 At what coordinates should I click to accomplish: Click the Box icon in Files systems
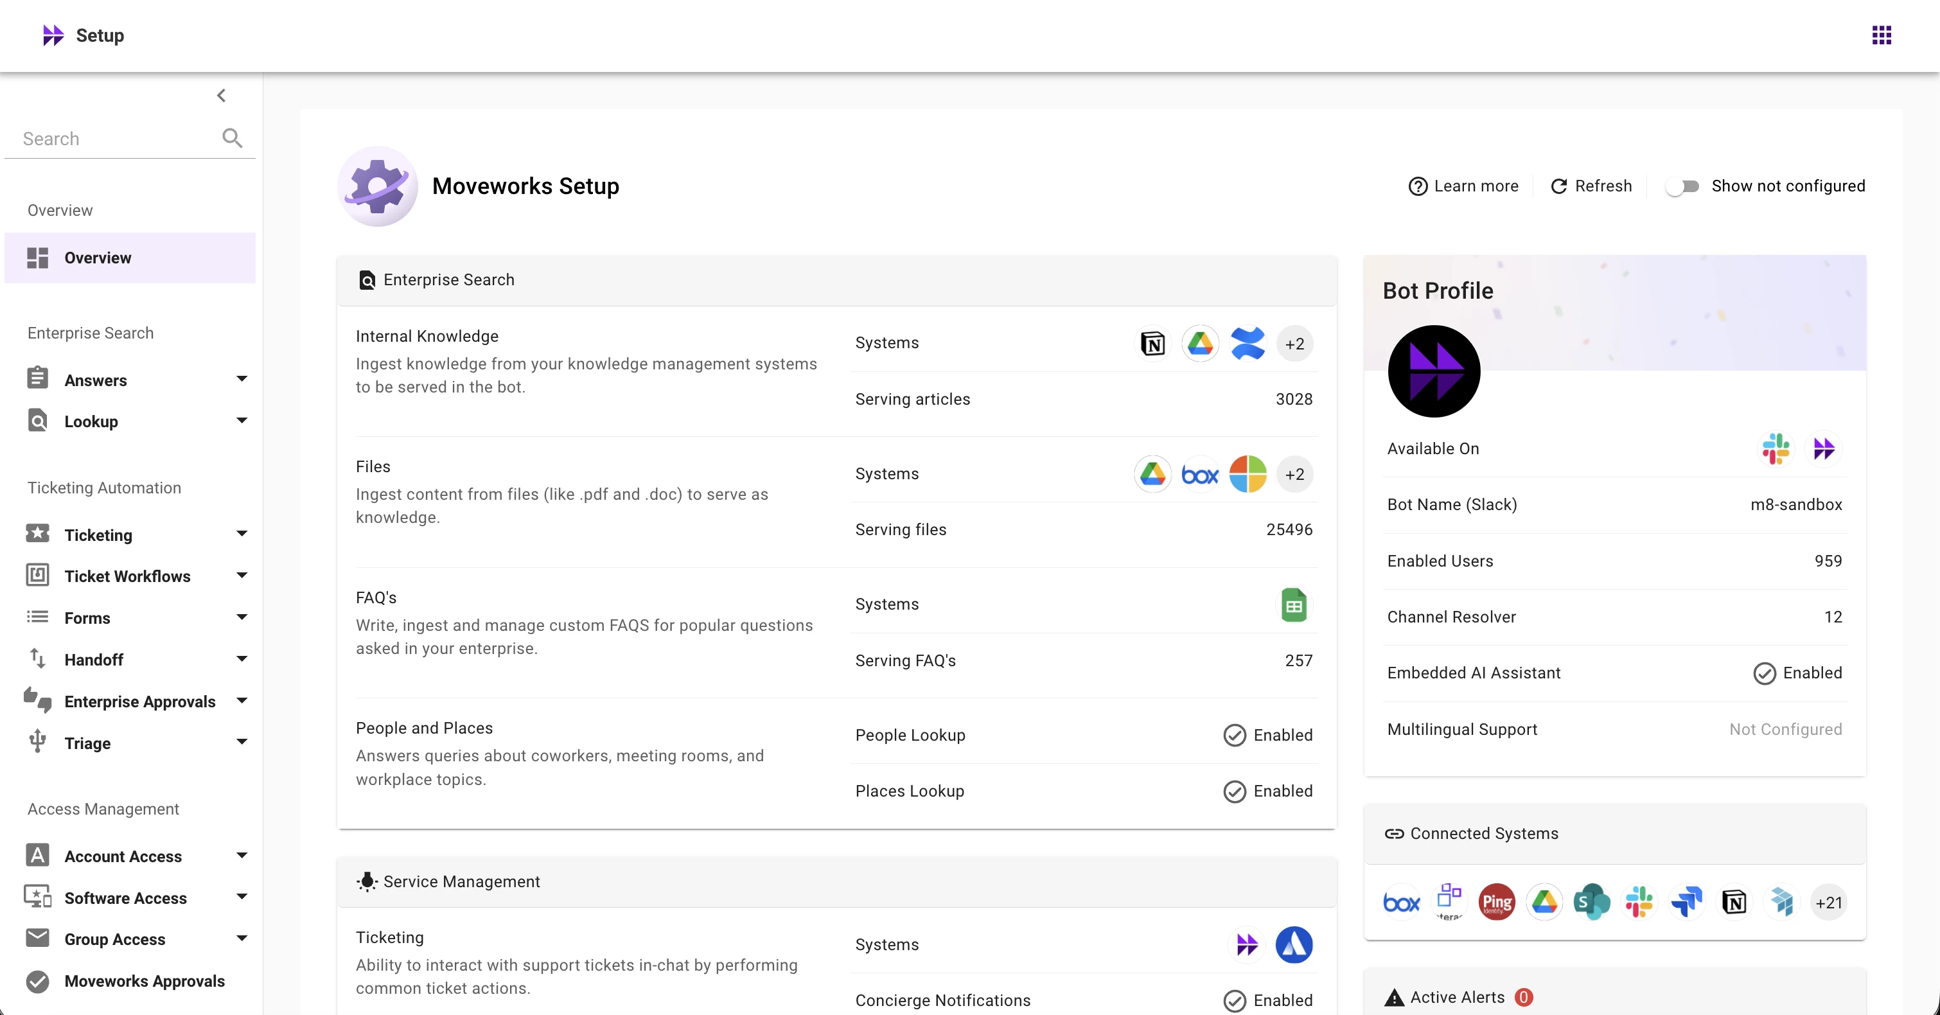(x=1200, y=474)
